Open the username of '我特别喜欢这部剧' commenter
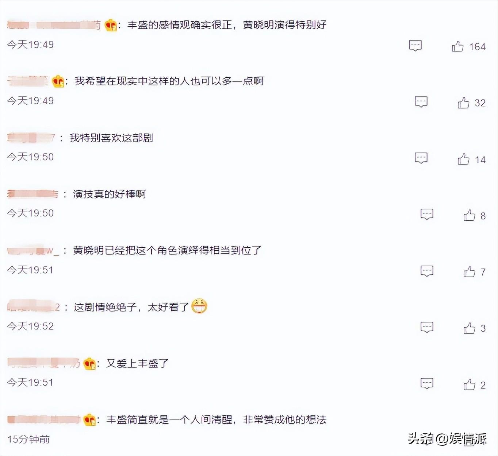The height and width of the screenshot is (456, 498). [31, 138]
